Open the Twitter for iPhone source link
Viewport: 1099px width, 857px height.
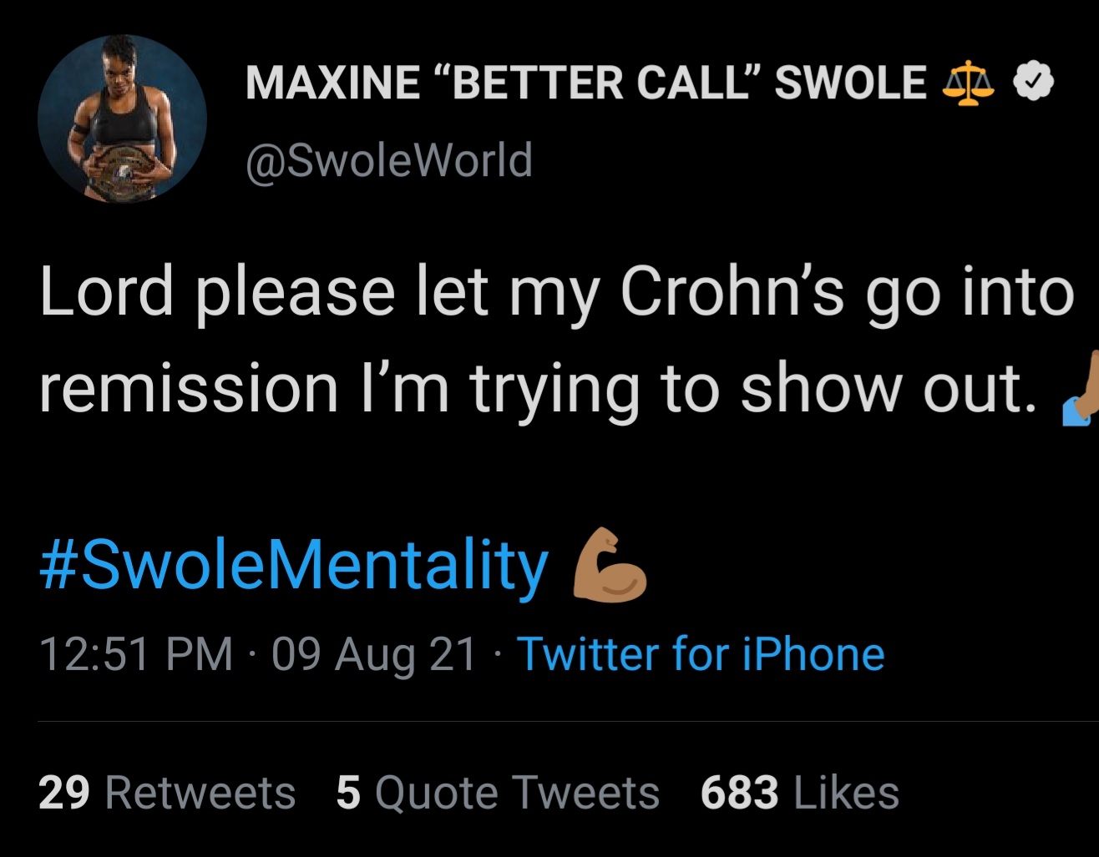point(701,653)
